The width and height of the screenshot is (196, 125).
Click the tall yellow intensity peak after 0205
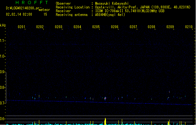coord(105,121)
